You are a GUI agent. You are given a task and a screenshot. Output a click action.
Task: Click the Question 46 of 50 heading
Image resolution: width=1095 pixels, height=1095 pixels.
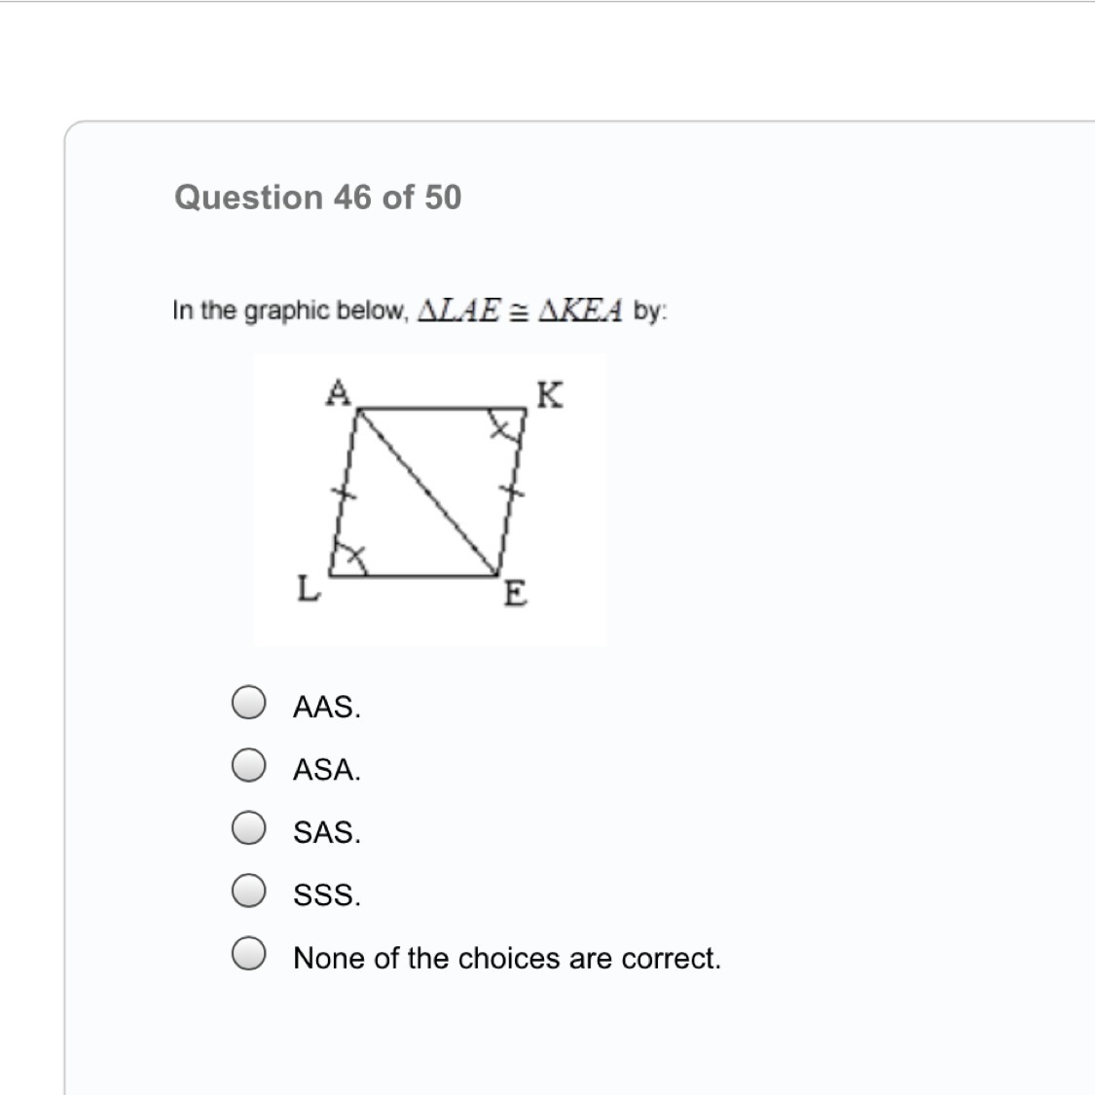pyautogui.click(x=317, y=198)
